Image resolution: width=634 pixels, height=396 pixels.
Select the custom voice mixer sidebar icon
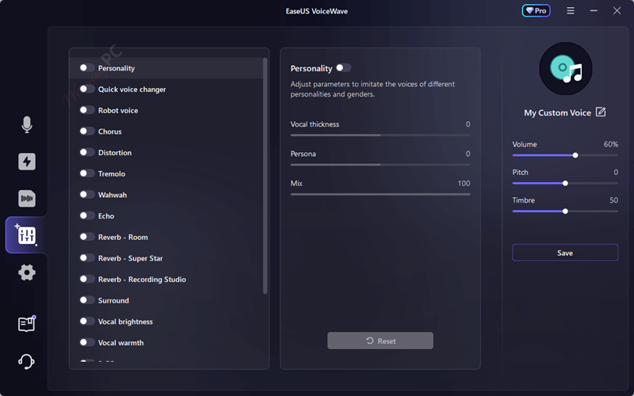coord(27,234)
